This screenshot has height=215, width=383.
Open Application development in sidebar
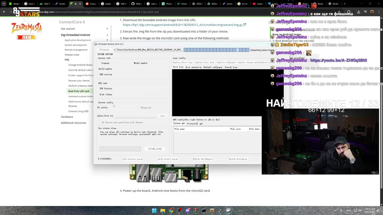77,40
